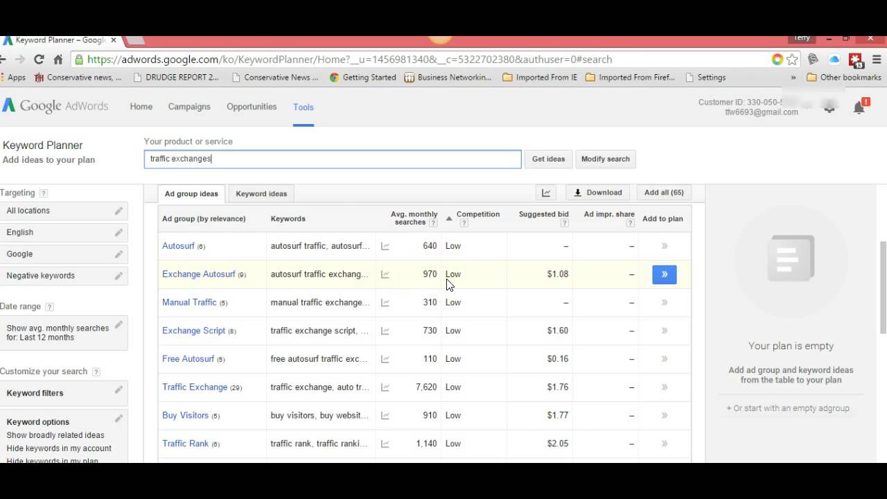The height and width of the screenshot is (499, 887).
Task: Switch to the Keyword ideas tab
Action: coord(261,193)
